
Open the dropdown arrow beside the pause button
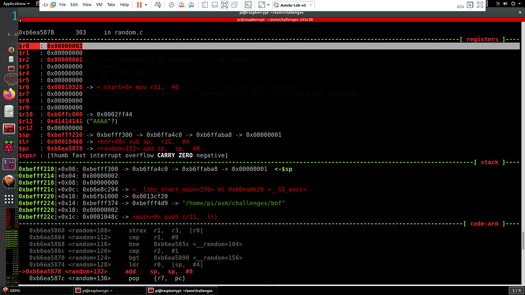(x=146, y=4)
